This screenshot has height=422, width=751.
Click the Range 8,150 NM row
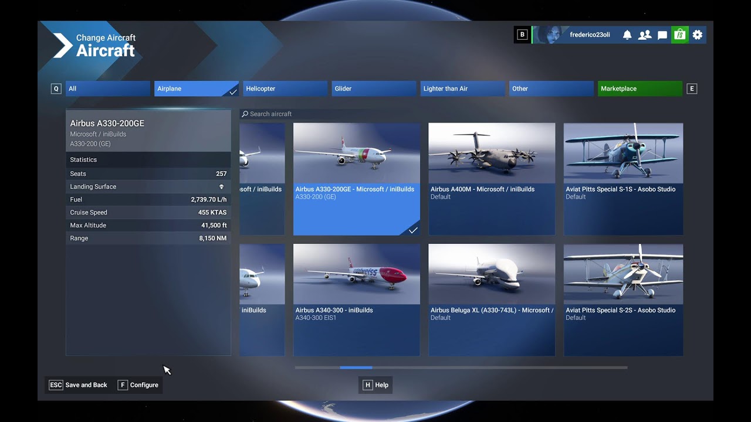(x=148, y=238)
